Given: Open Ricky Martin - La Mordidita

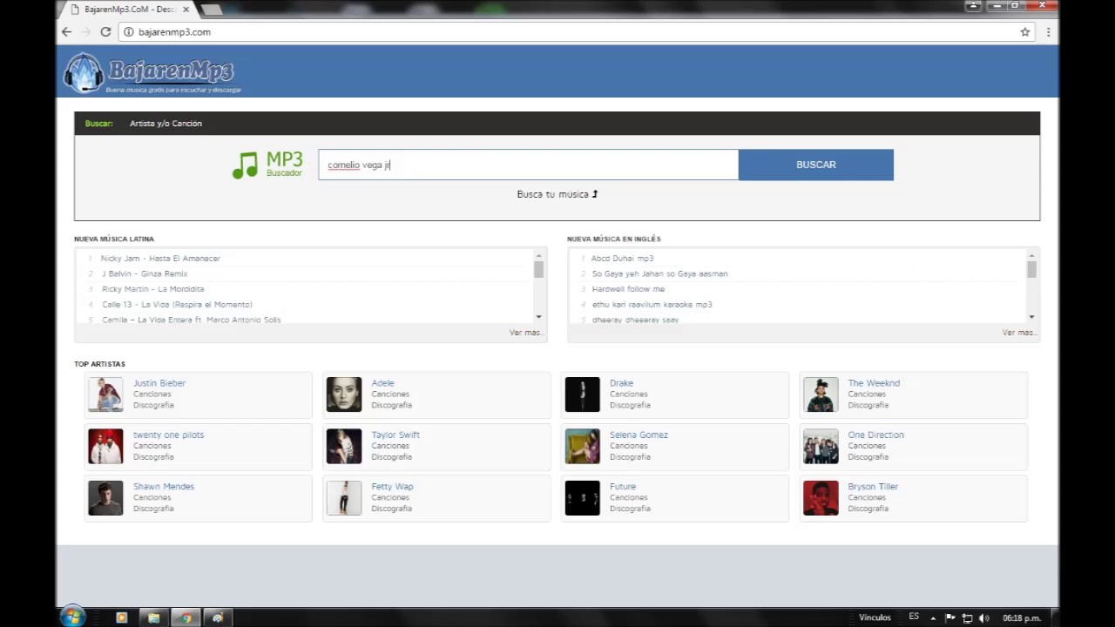Looking at the screenshot, I should pos(152,289).
